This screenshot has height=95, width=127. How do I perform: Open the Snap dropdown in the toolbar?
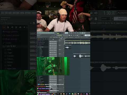(81, 35)
